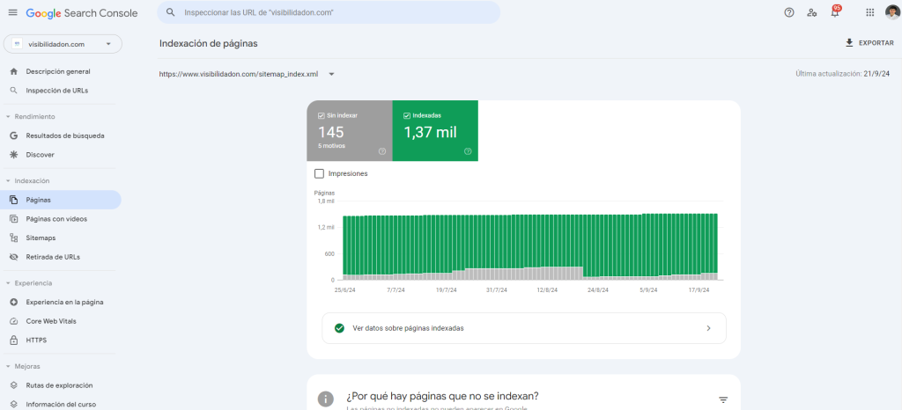Click help icon on Sin indexar card
This screenshot has width=902, height=410.
coord(382,151)
